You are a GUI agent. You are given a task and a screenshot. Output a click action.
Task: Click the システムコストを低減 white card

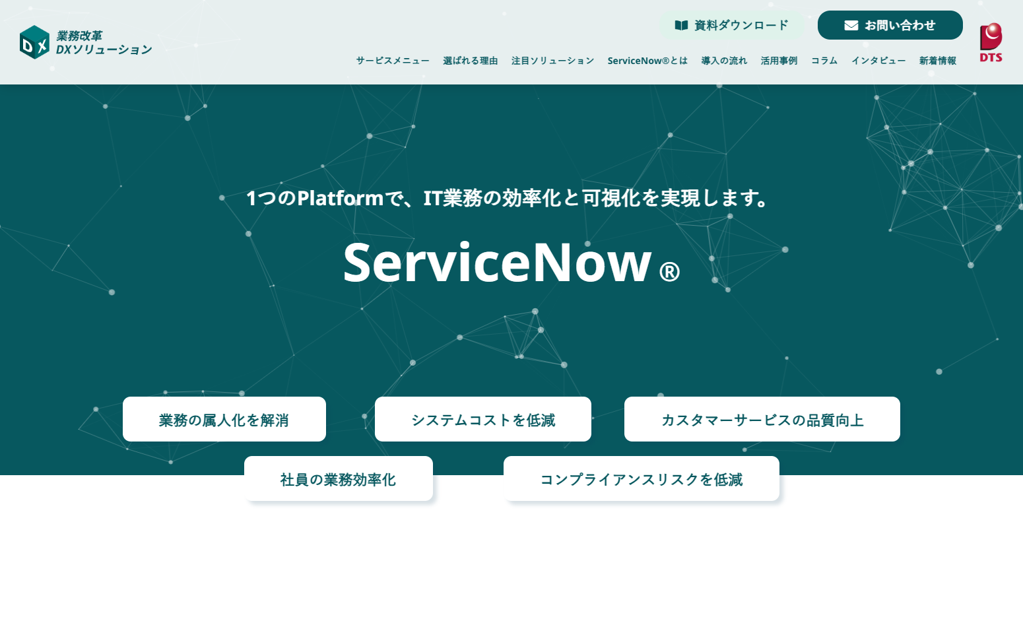483,419
